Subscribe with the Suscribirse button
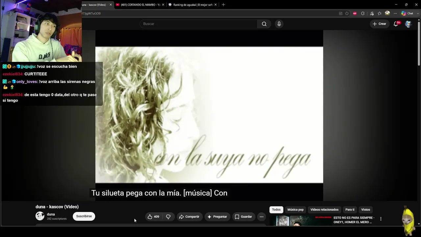 click(x=84, y=216)
